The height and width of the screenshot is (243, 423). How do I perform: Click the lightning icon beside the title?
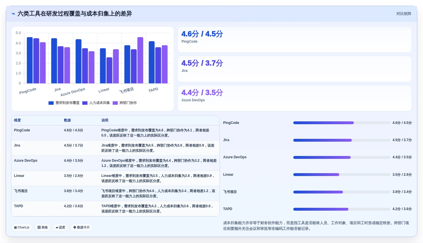[13, 14]
